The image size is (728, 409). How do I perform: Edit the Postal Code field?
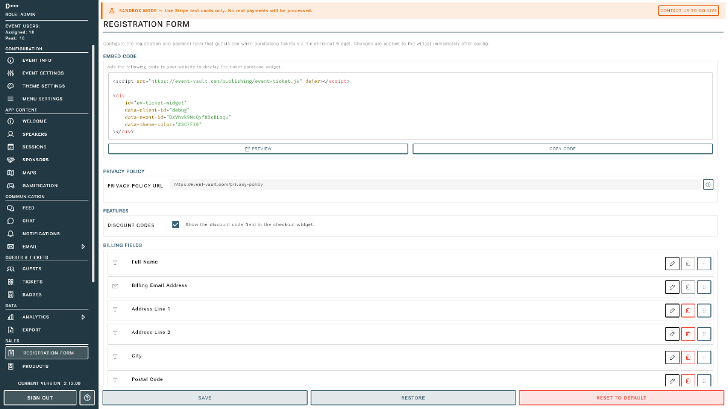point(672,381)
